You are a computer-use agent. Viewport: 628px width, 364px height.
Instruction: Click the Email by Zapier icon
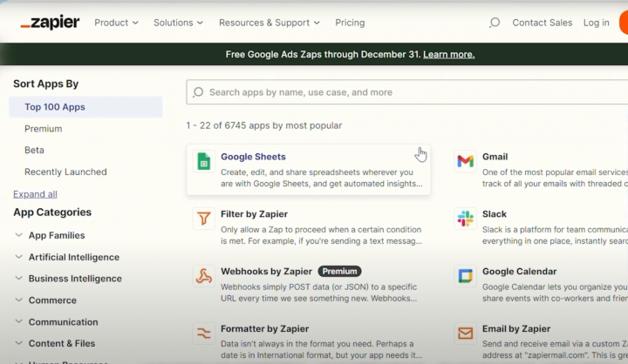tap(466, 334)
